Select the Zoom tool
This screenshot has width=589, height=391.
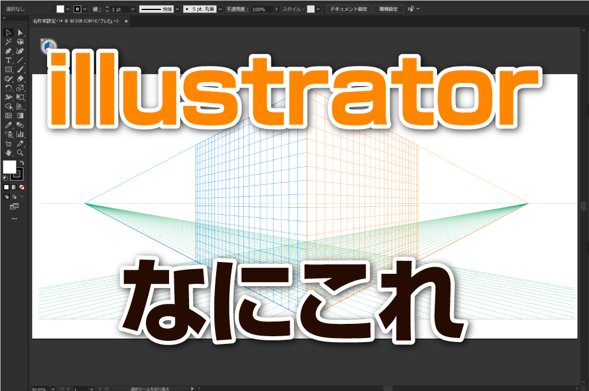[19, 153]
